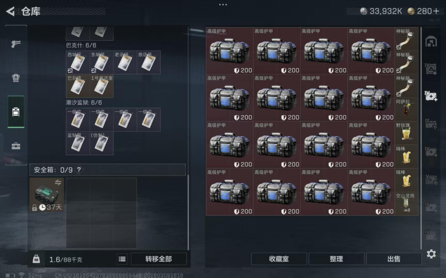Select the 东城居 keycard
The height and width of the screenshot is (278, 446).
click(101, 63)
